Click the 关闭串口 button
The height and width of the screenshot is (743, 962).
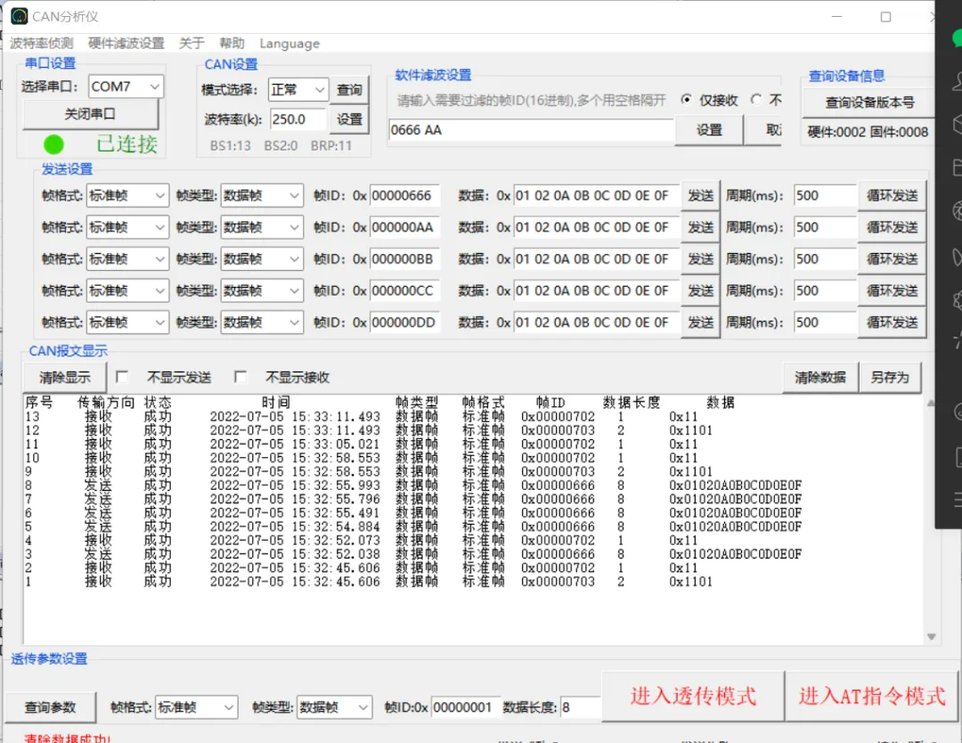[x=90, y=114]
